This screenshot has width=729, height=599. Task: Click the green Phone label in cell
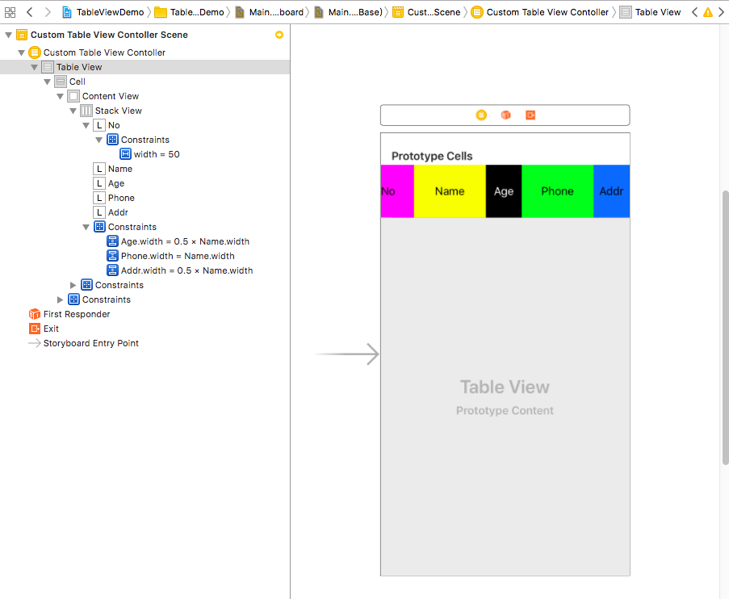557,191
